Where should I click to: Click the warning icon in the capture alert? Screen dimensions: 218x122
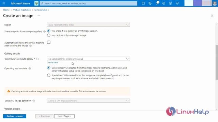coord(9,91)
